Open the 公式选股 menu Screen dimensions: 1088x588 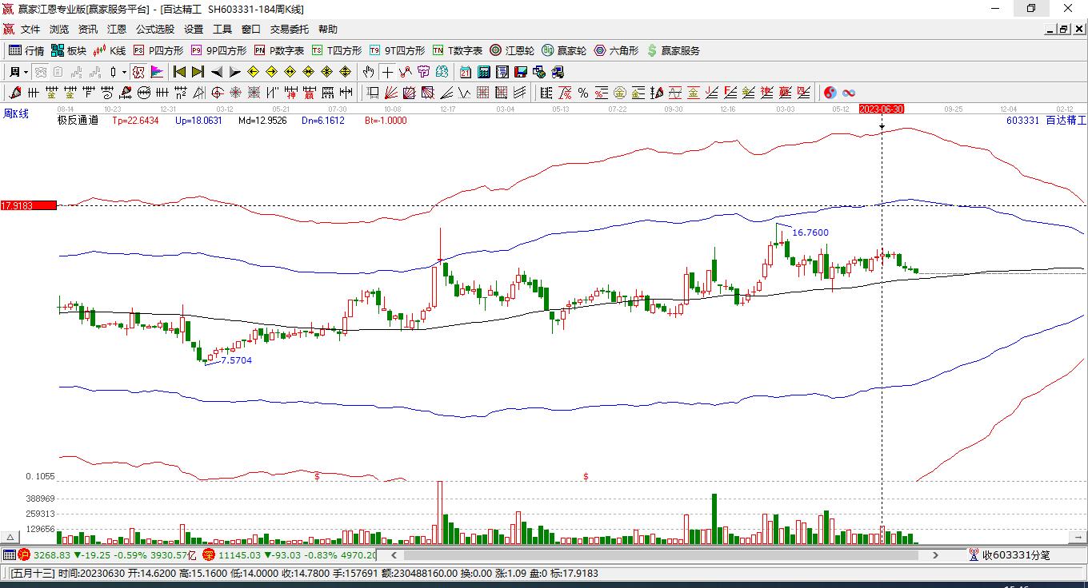[x=155, y=30]
